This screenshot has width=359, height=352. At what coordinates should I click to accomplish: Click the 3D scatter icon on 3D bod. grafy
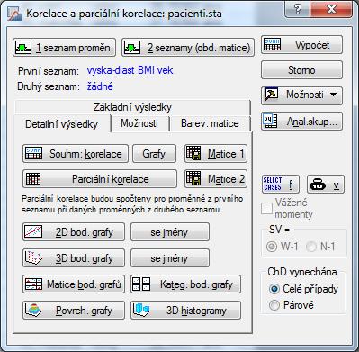point(33,258)
